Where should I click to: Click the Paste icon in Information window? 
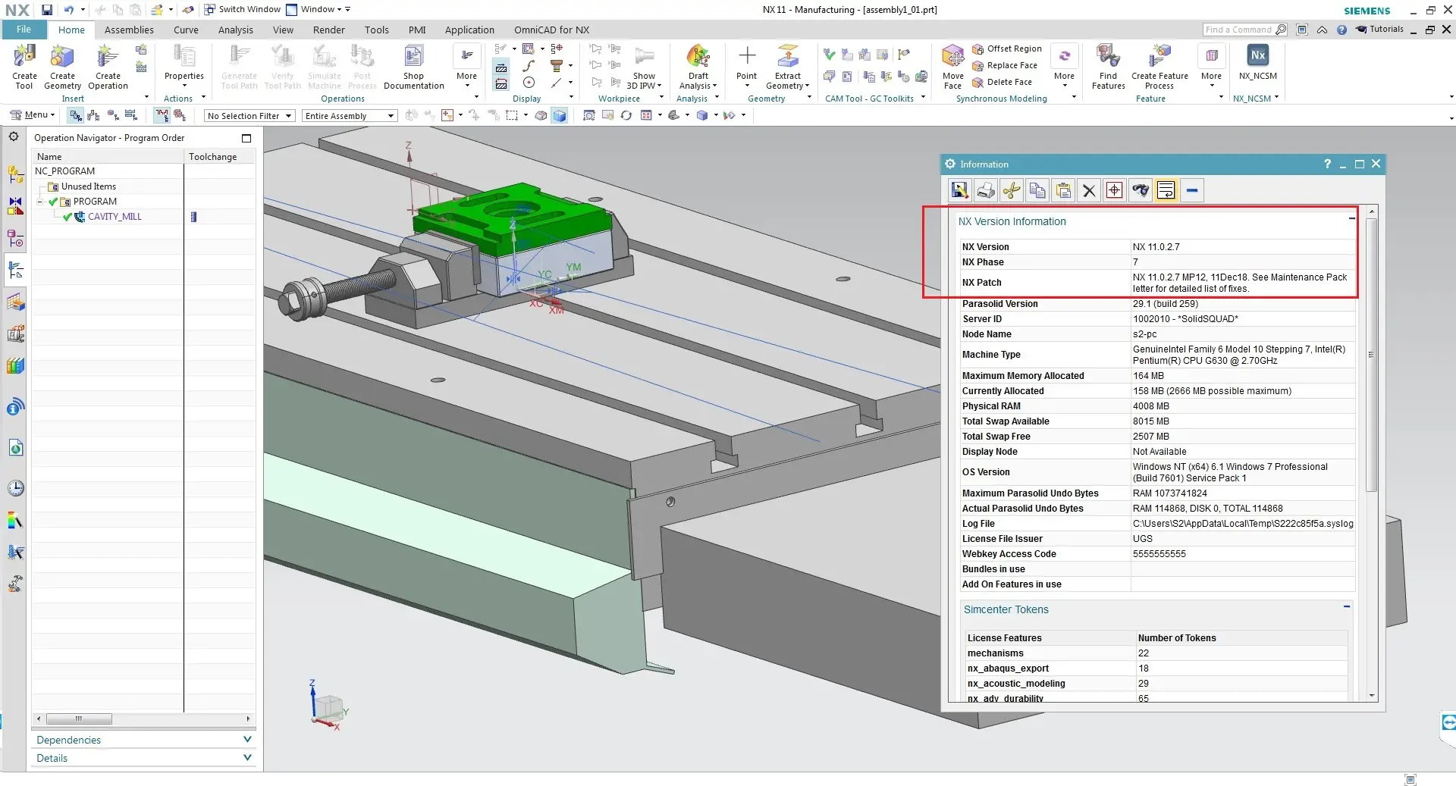[x=1063, y=190]
